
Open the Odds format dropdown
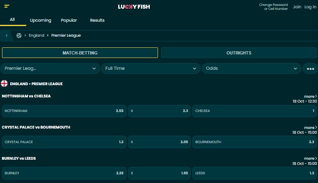[x=251, y=69]
